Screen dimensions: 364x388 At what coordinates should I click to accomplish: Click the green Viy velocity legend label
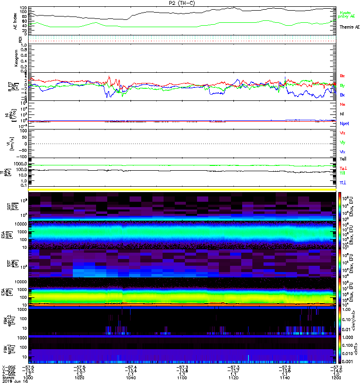[x=342, y=142]
